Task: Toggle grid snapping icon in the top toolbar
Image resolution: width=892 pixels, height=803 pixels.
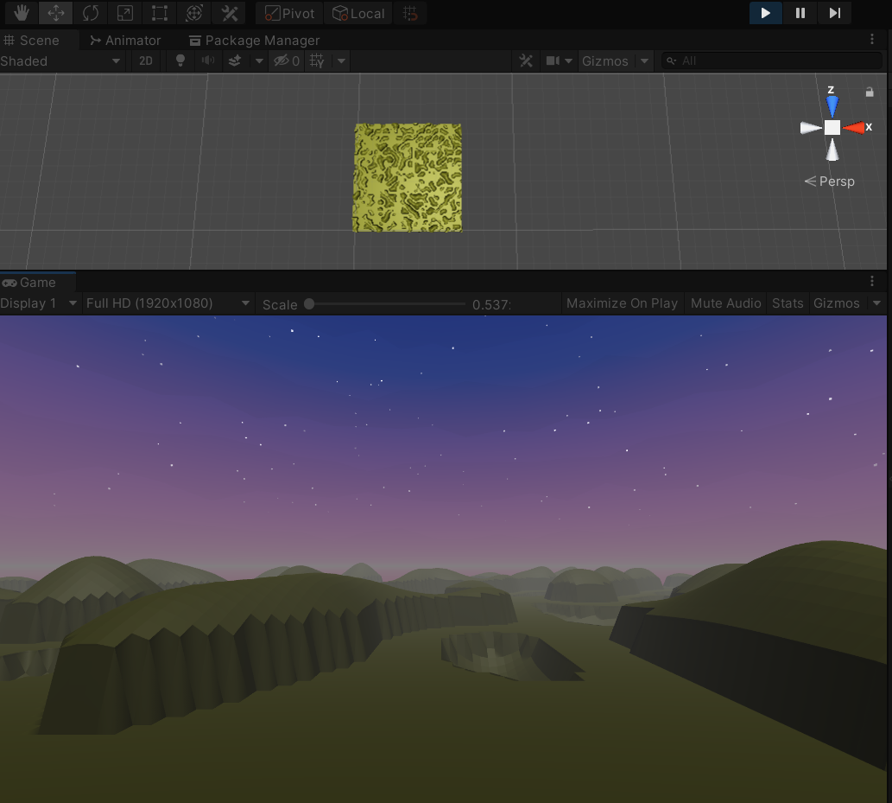Action: point(410,13)
